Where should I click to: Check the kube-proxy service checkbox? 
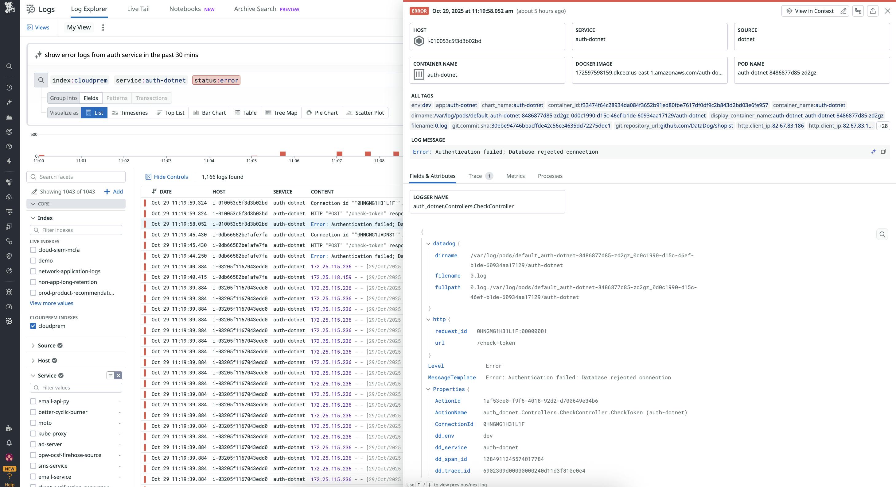[33, 434]
